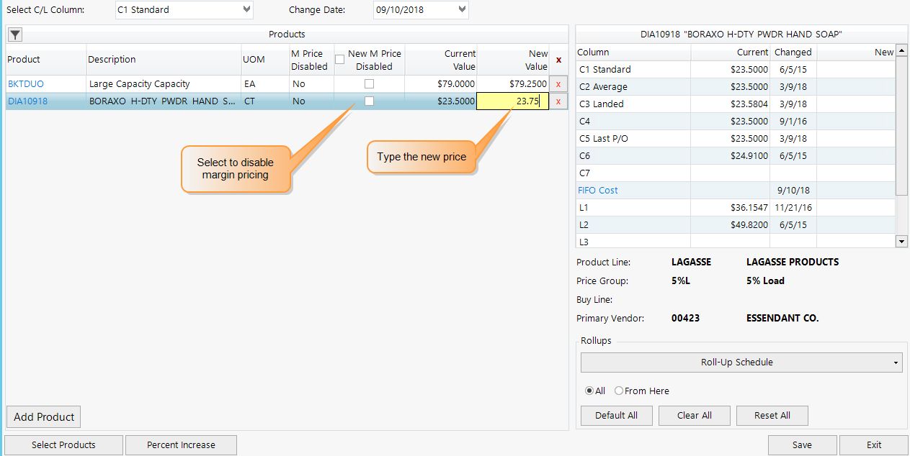Click the BKTDUO product link

pos(25,83)
